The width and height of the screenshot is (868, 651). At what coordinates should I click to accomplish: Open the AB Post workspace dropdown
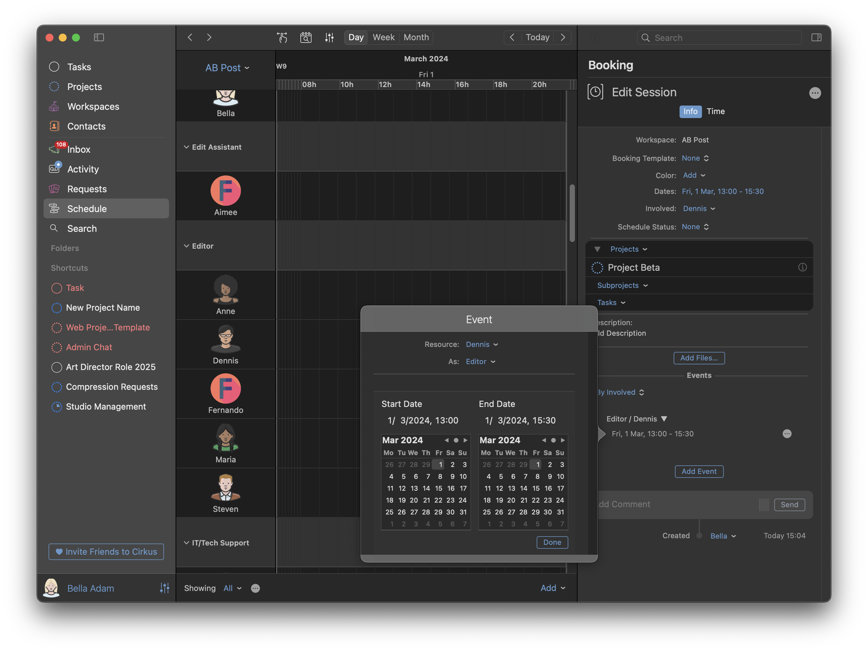click(x=227, y=68)
